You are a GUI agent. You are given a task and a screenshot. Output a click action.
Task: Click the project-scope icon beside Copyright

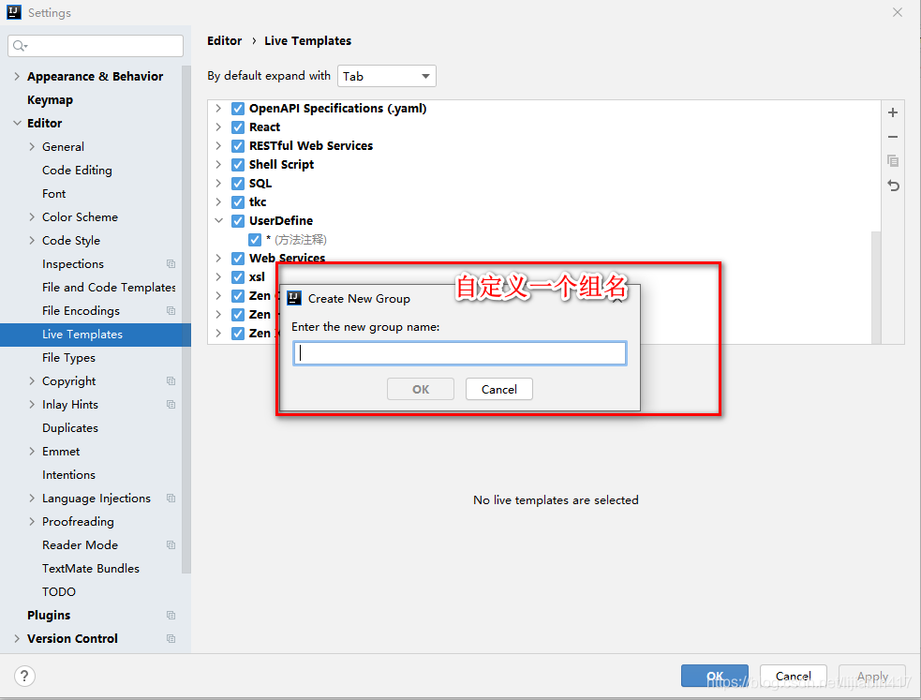(171, 381)
